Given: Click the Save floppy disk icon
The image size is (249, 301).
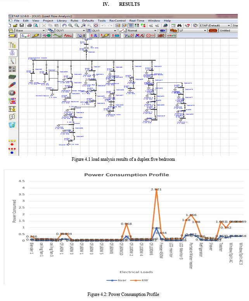Looking at the screenshot, I should (21, 25).
